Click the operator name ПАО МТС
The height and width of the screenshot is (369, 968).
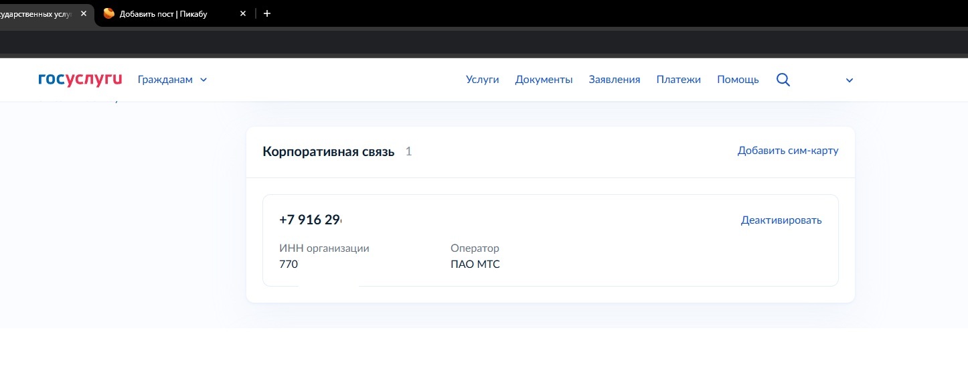tap(475, 265)
